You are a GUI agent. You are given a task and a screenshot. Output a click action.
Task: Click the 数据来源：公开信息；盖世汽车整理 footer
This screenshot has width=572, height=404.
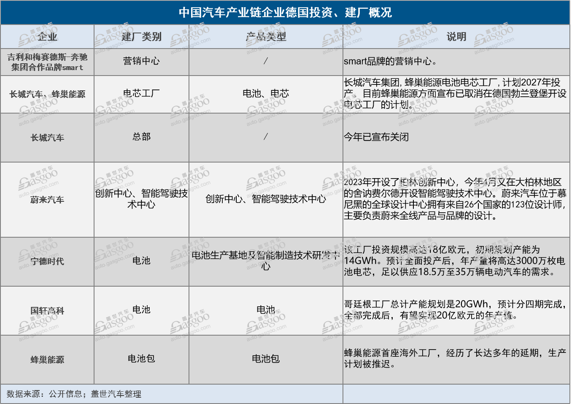point(74,394)
